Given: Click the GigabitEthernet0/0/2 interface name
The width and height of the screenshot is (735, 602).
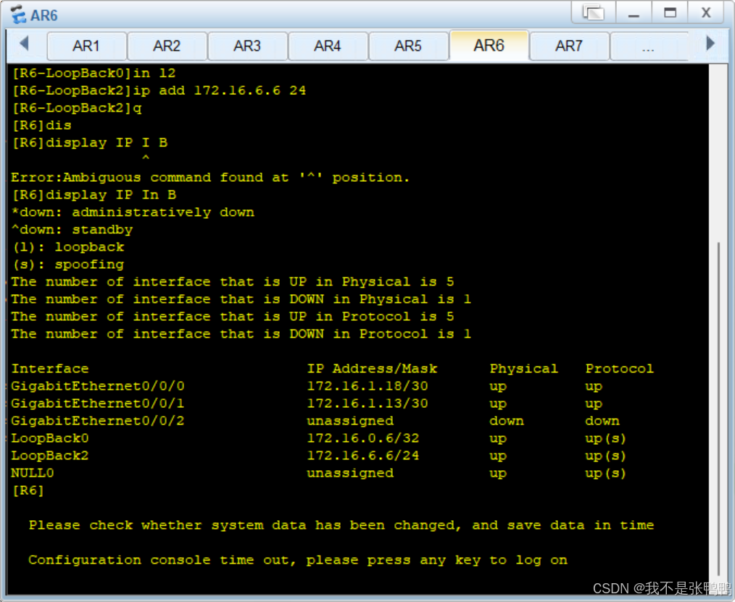Looking at the screenshot, I should (98, 421).
